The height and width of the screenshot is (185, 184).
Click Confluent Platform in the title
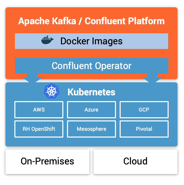[125, 21]
